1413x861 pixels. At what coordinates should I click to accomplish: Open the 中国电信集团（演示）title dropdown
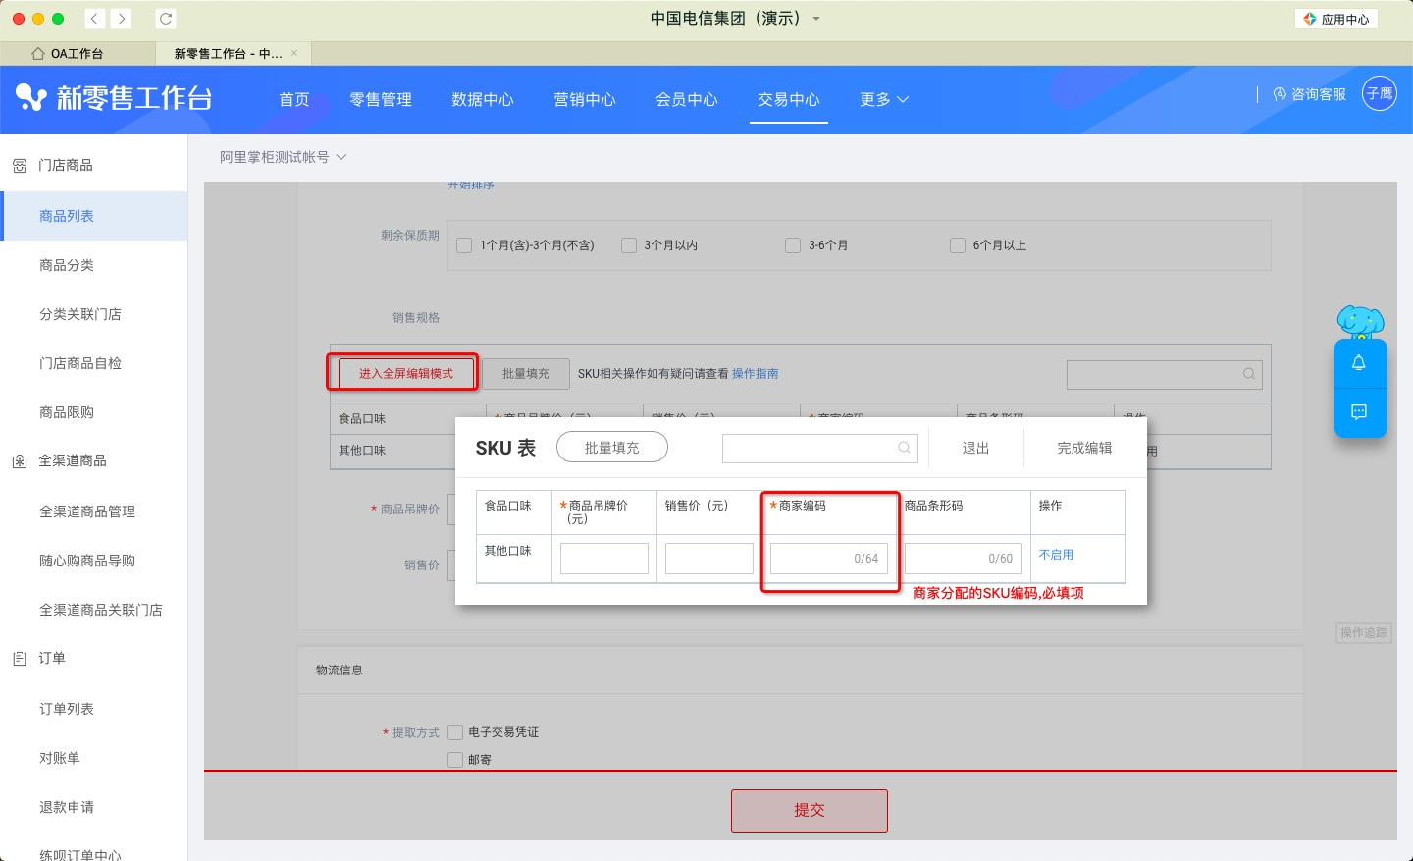coord(735,19)
